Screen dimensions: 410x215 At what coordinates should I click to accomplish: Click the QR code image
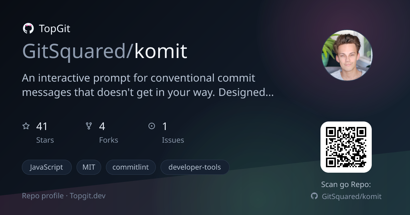click(346, 147)
